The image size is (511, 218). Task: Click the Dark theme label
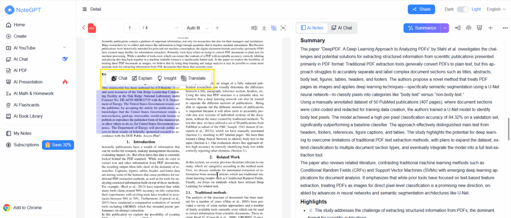[449, 9]
